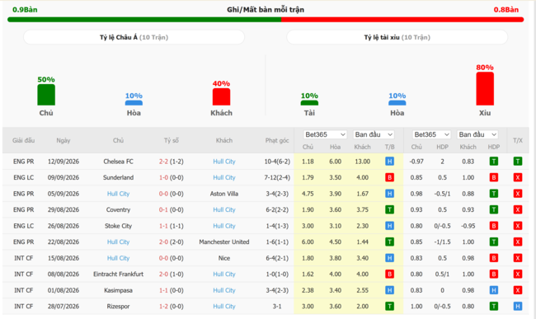Click red X badge in Stoke City row
The width and height of the screenshot is (536, 319).
tap(518, 226)
